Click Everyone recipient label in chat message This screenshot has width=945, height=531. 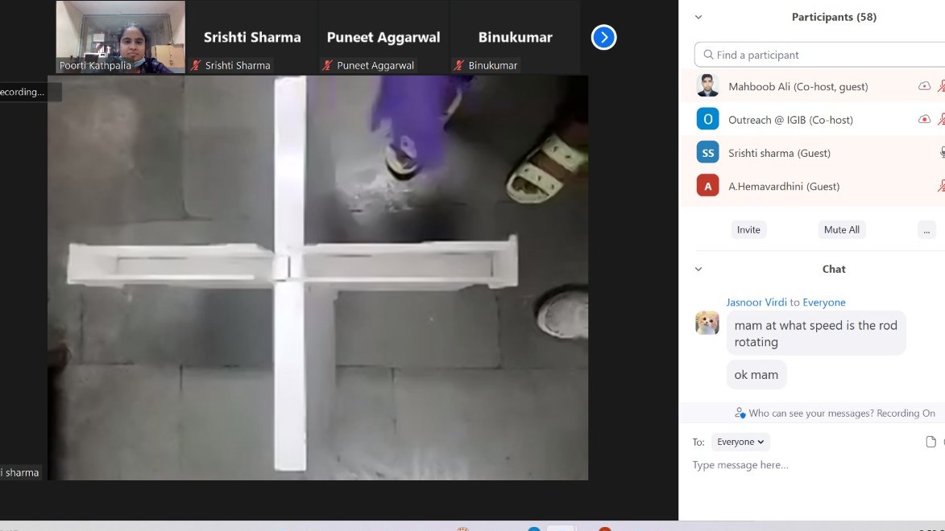click(x=824, y=303)
